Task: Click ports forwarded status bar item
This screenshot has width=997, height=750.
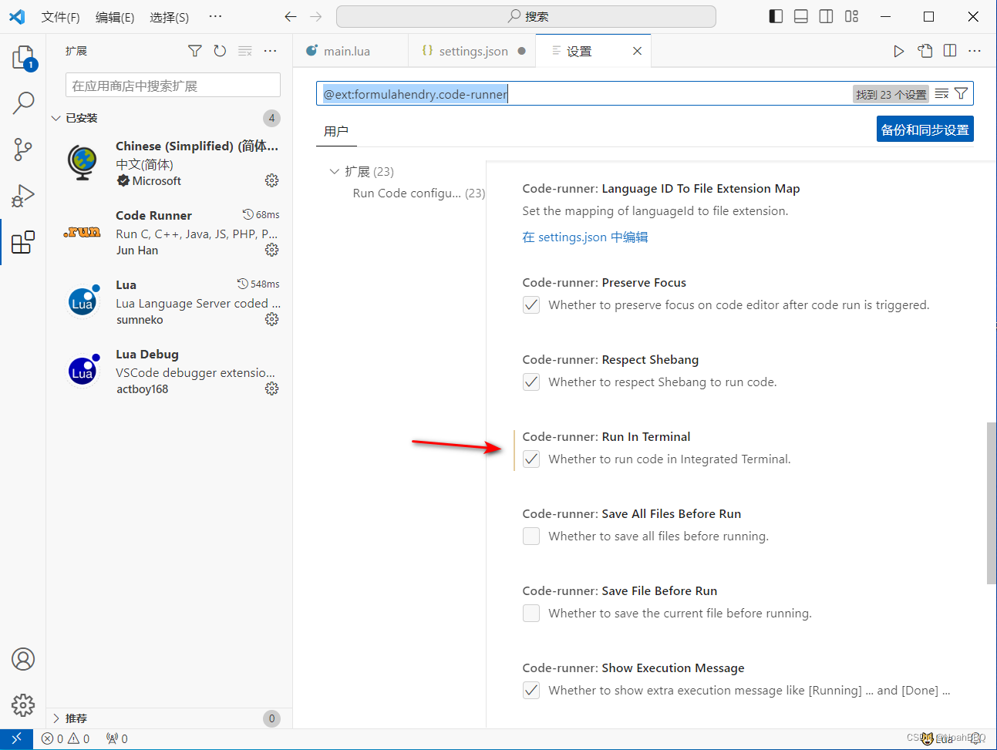Action: (117, 738)
